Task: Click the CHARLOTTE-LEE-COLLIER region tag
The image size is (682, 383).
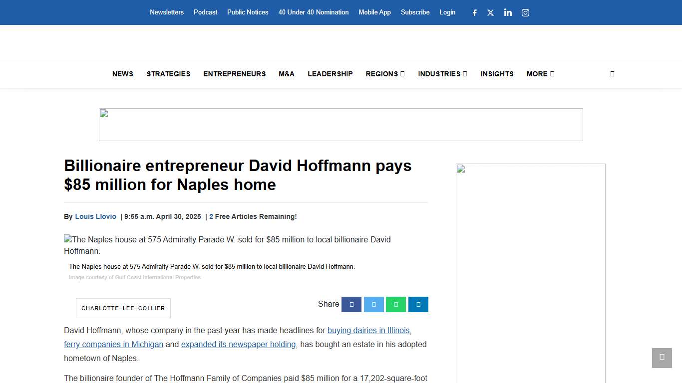Action: pyautogui.click(x=123, y=308)
